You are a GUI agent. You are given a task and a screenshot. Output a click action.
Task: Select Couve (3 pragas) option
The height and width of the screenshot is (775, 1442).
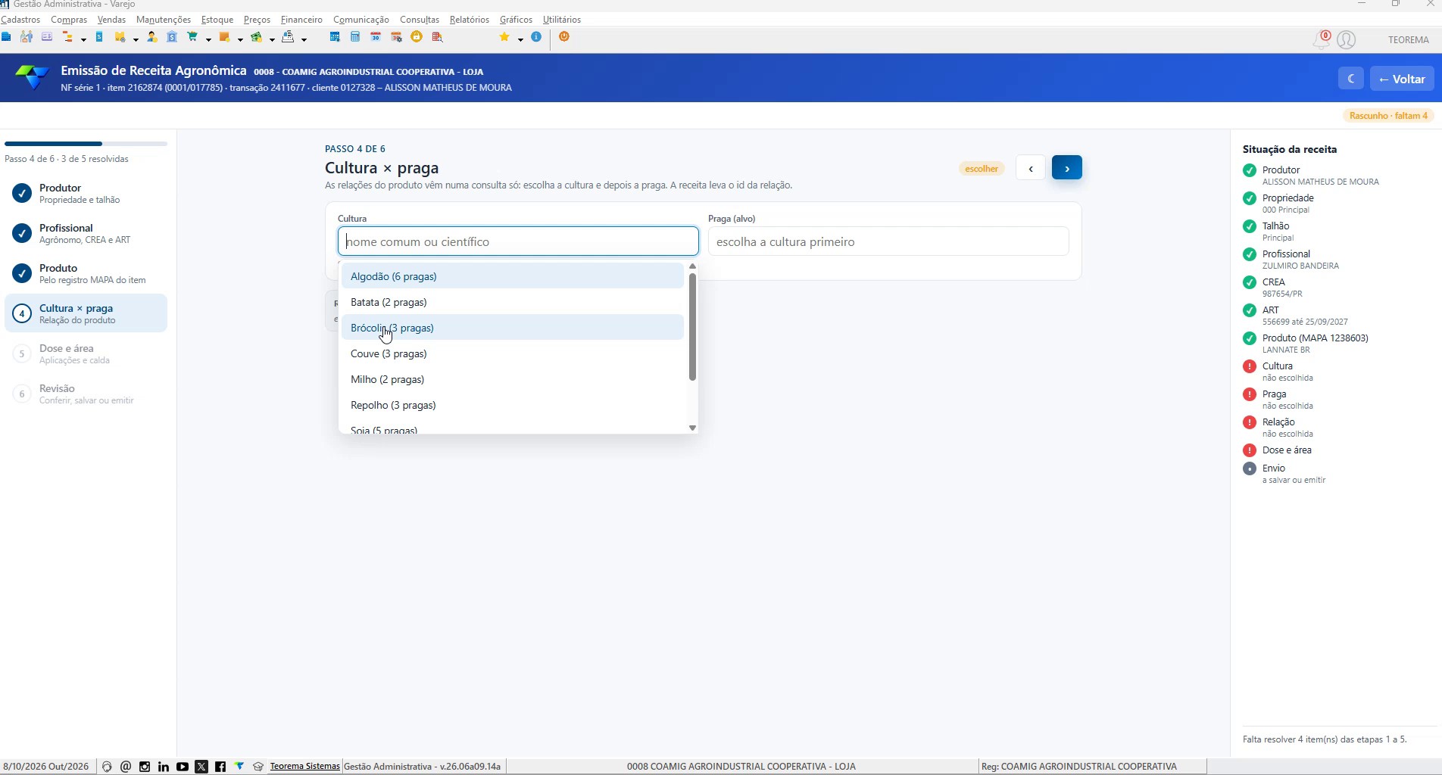pyautogui.click(x=512, y=353)
